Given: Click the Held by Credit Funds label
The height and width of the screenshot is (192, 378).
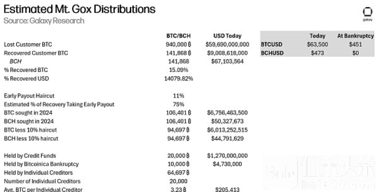Looking at the screenshot, I should point(30,155).
